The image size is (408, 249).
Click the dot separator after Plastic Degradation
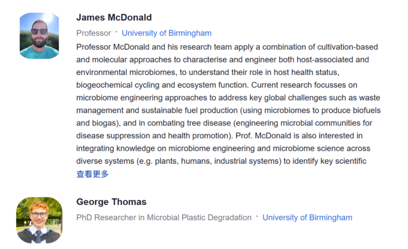[257, 216]
